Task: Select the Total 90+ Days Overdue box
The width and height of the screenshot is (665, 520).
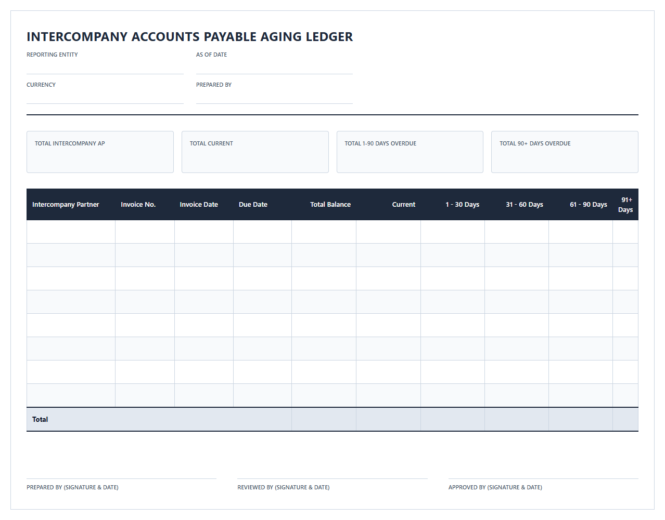Action: pyautogui.click(x=565, y=152)
